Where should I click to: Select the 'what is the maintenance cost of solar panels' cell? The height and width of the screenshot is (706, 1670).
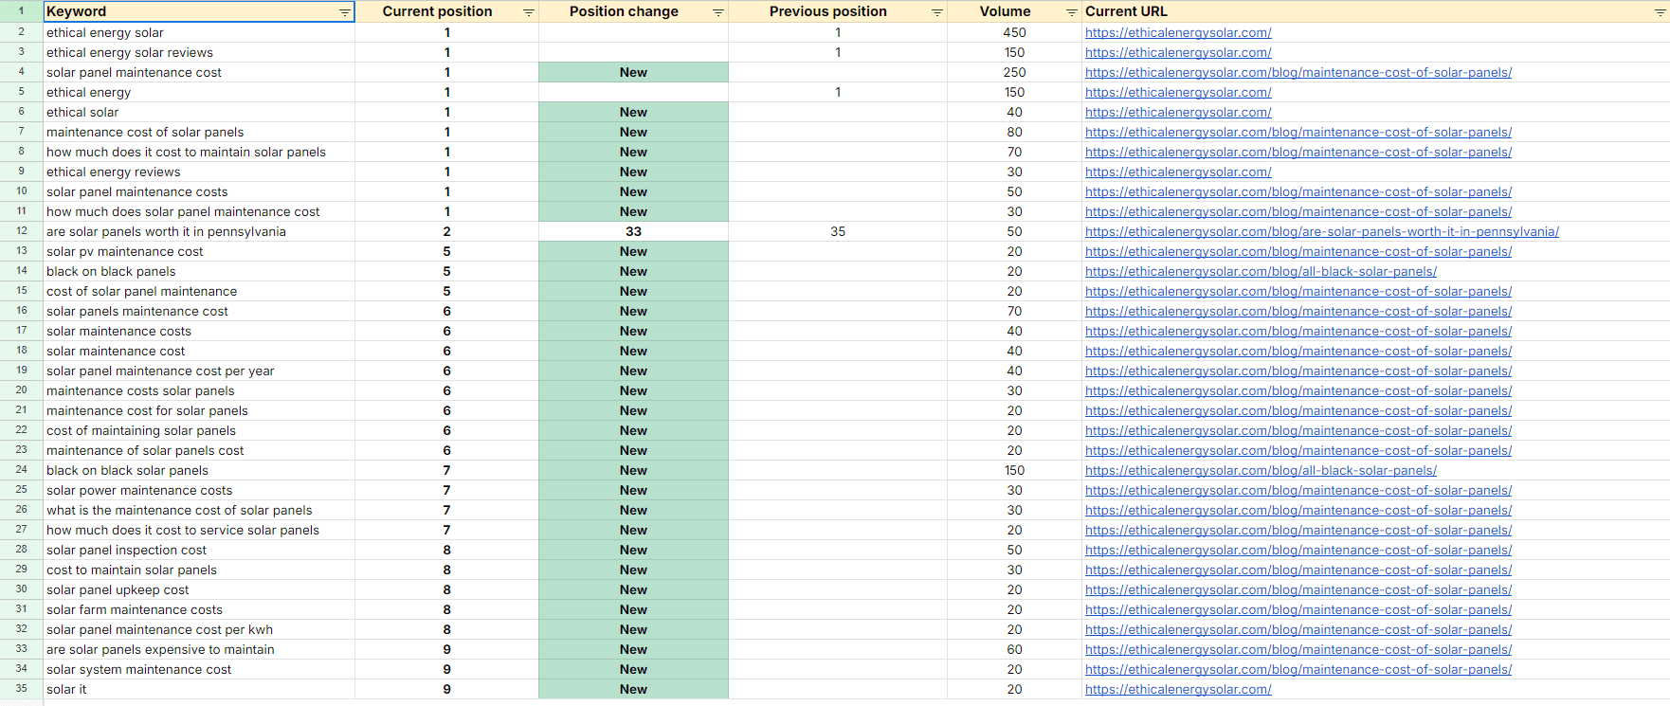tap(199, 510)
